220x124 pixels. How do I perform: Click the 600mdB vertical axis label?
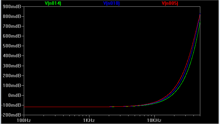12,36
